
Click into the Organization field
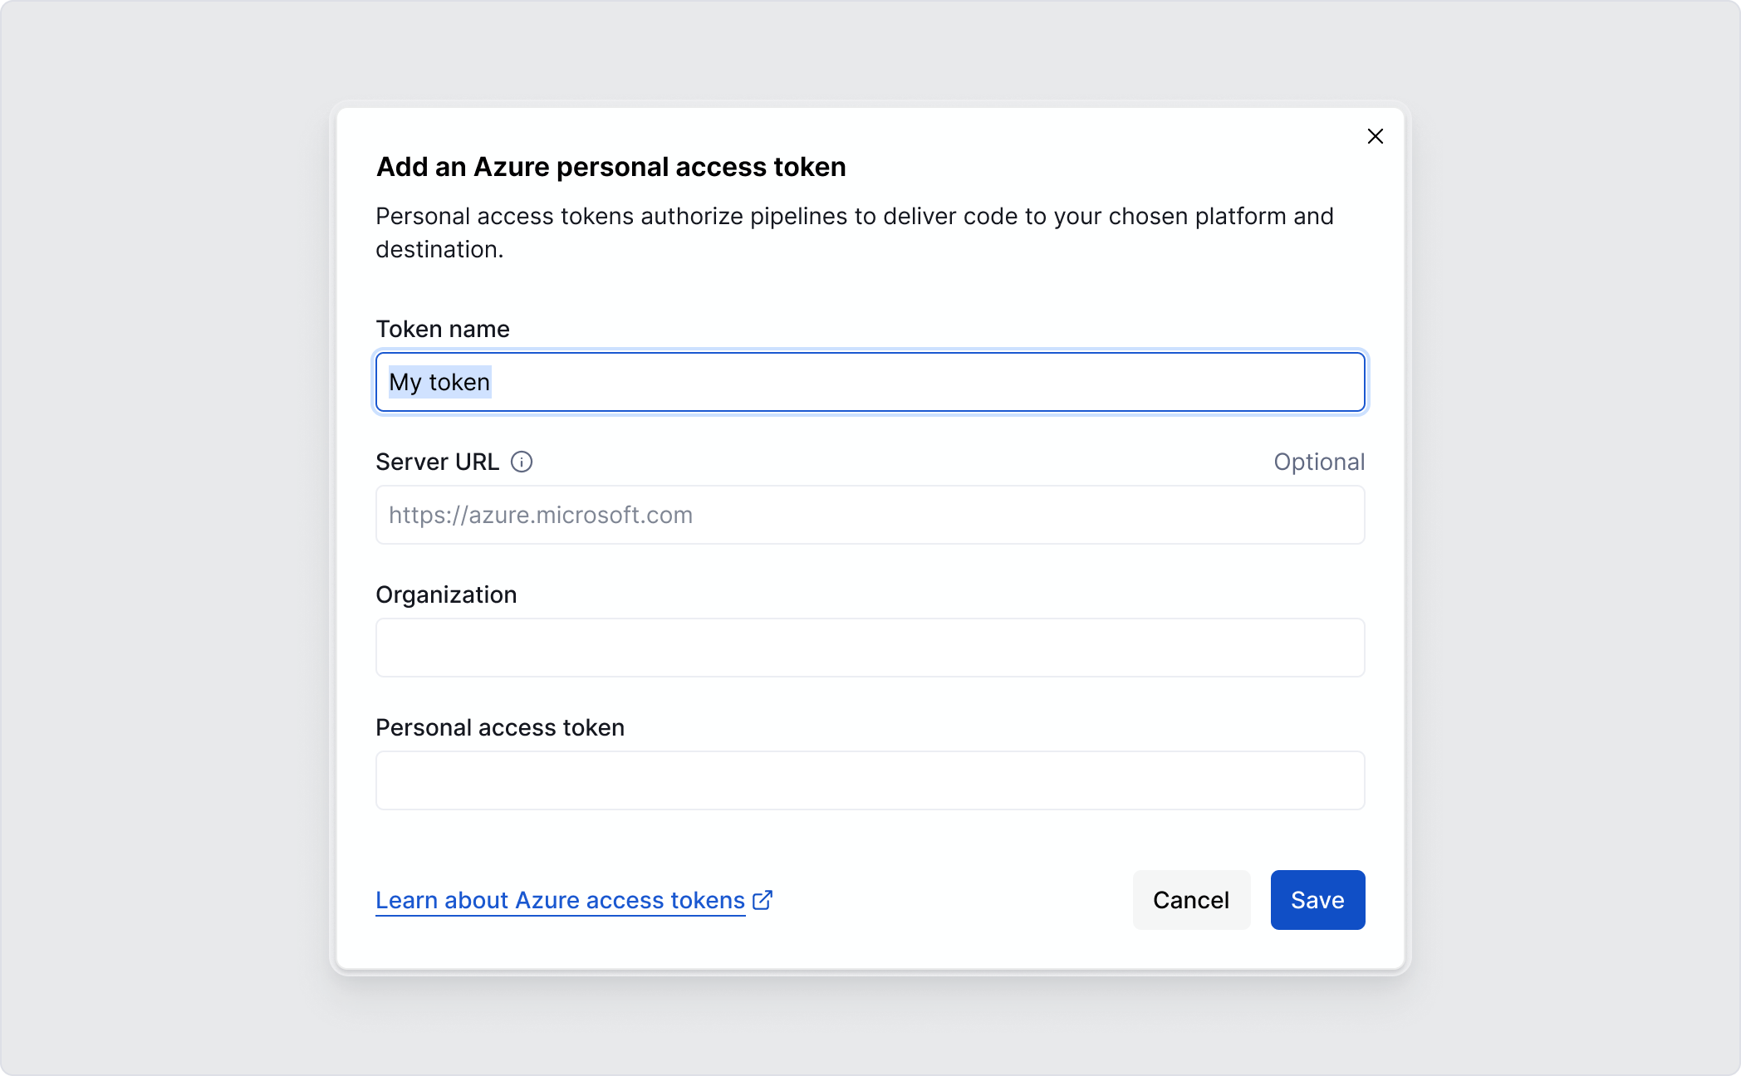tap(870, 648)
